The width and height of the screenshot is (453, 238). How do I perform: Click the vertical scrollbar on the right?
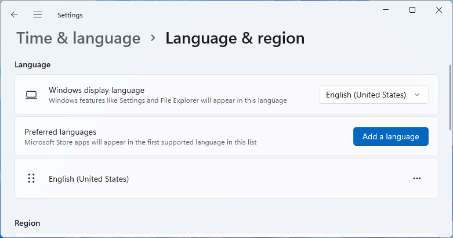click(x=451, y=99)
